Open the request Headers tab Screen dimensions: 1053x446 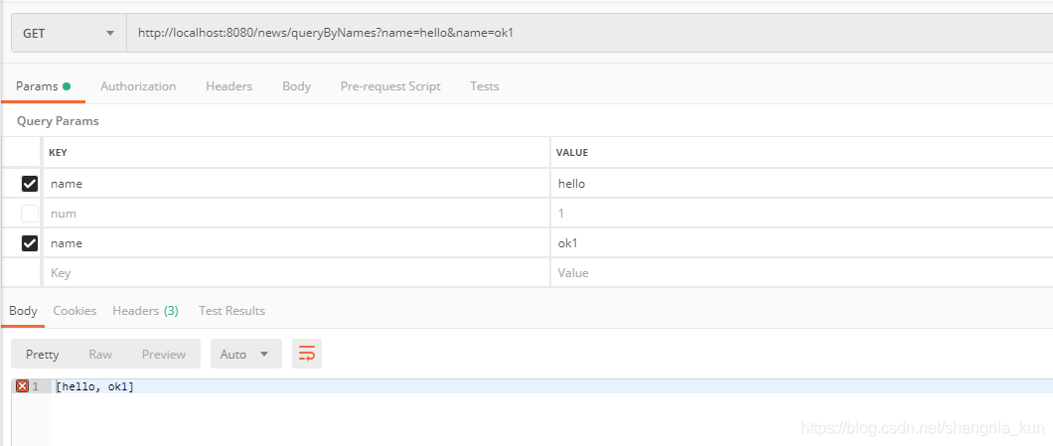click(229, 86)
